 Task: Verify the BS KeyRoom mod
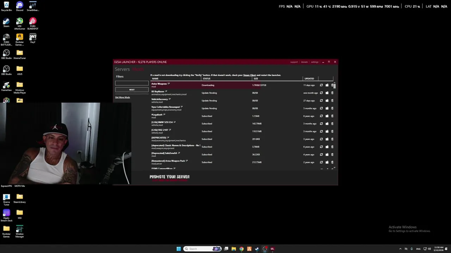321,93
